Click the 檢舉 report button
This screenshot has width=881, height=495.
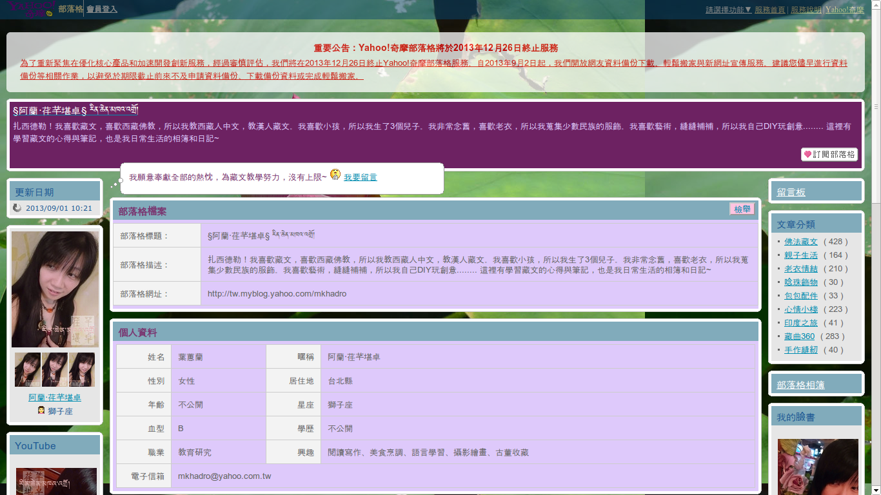point(742,209)
